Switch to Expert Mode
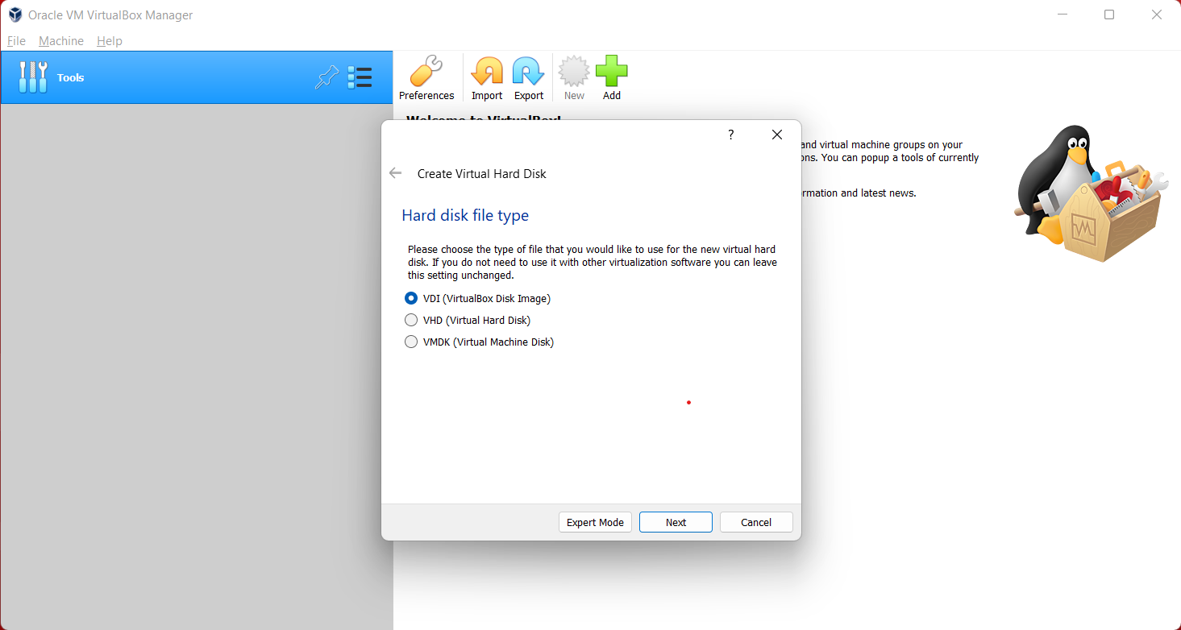Image resolution: width=1181 pixels, height=630 pixels. [595, 522]
